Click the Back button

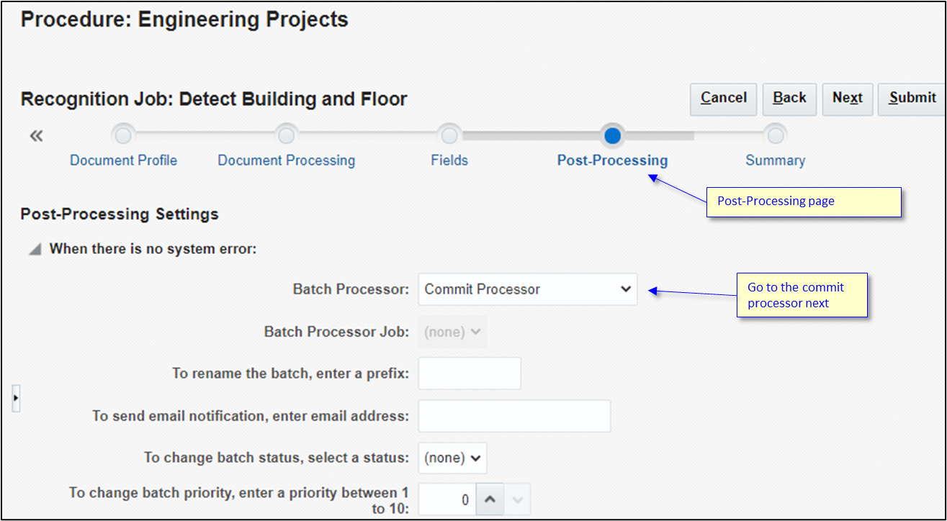[x=789, y=99]
